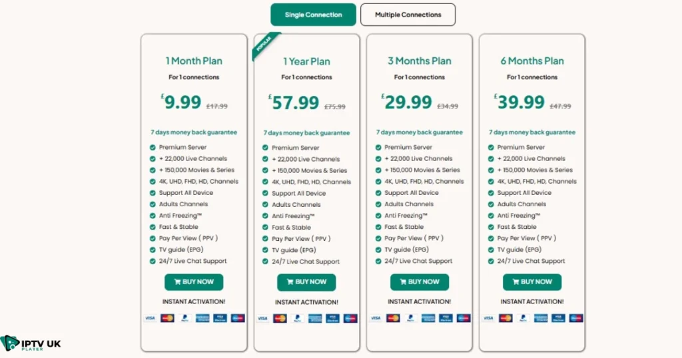Click 7 days money back guarantee in 3 Months Plan

coord(420,132)
